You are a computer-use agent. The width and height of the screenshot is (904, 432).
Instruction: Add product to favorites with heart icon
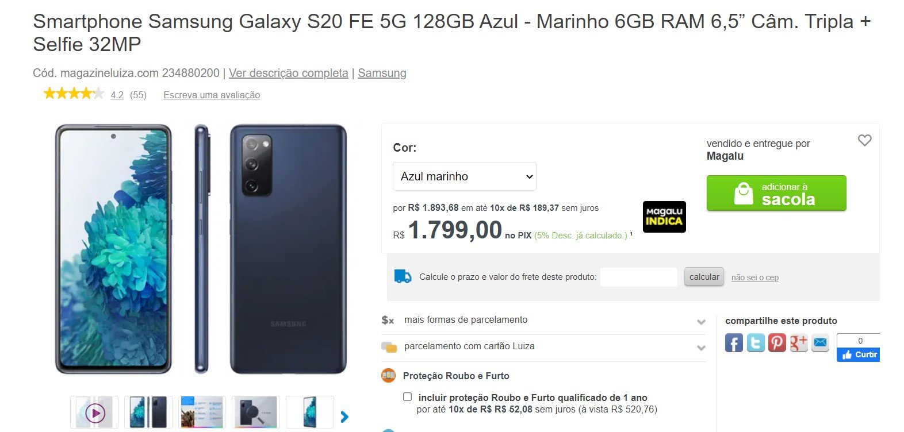click(x=864, y=140)
